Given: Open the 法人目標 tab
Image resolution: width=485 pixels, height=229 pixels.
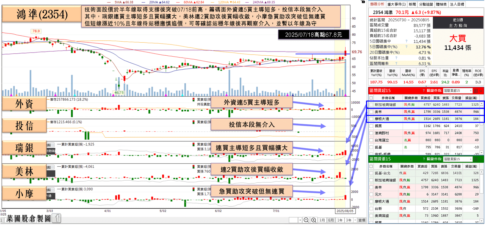Looking at the screenshot, I should click(457, 4).
